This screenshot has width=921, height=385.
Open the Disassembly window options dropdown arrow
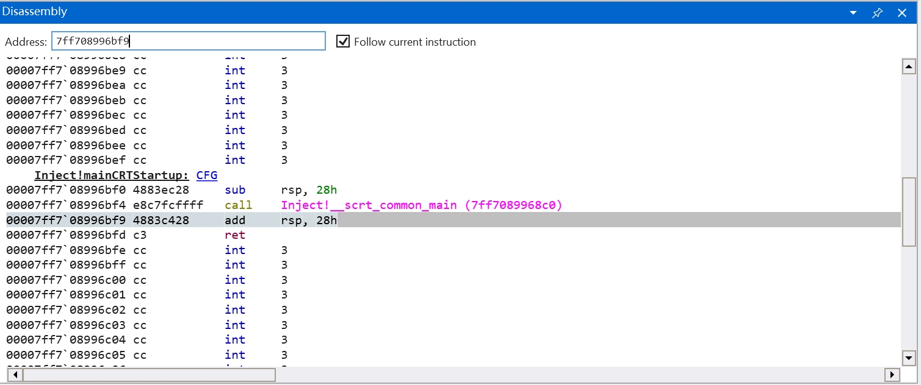click(853, 13)
